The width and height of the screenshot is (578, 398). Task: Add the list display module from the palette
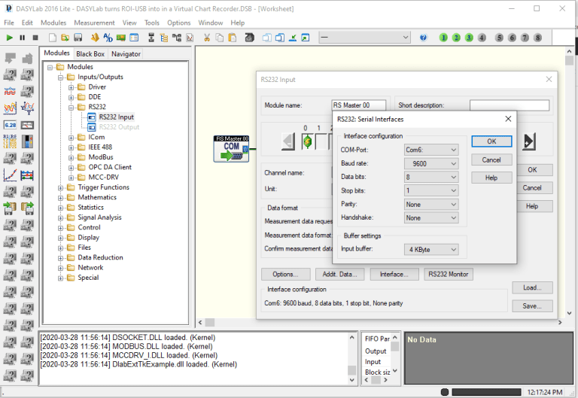pos(10,141)
